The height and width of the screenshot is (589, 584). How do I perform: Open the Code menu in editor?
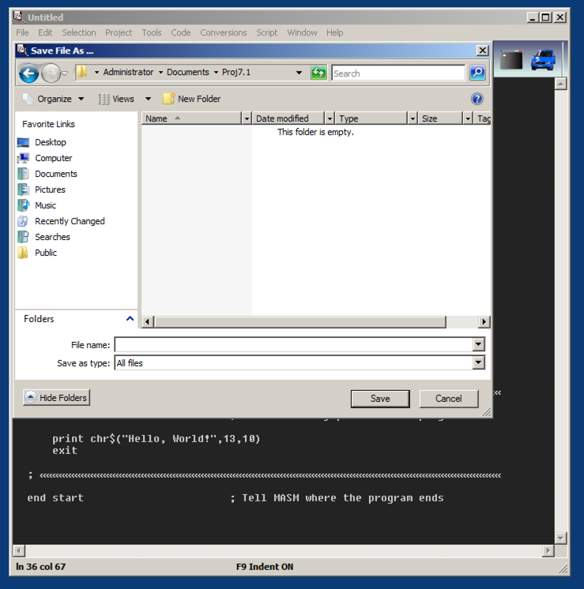tap(181, 32)
